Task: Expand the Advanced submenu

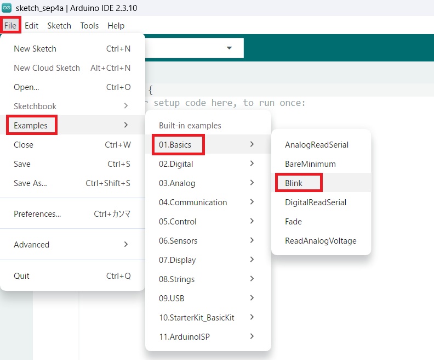Action: point(72,244)
